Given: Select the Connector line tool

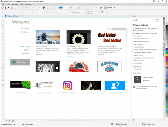Looking at the screenshot, I should coord(3,60).
